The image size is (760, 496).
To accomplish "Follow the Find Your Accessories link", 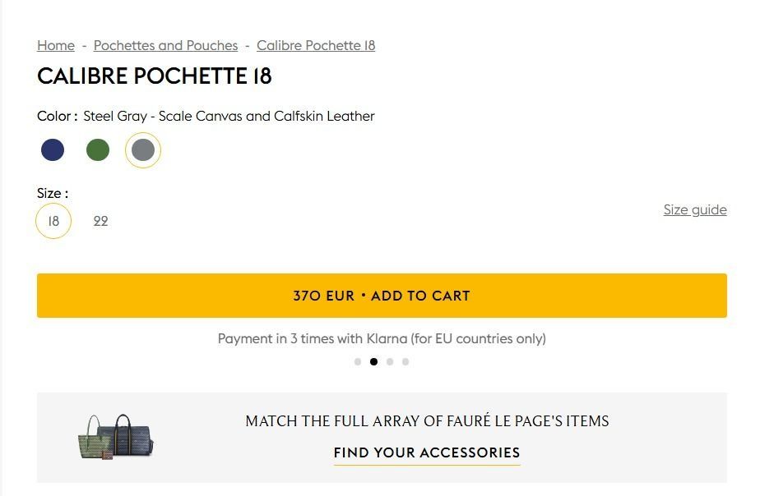I will [x=427, y=452].
